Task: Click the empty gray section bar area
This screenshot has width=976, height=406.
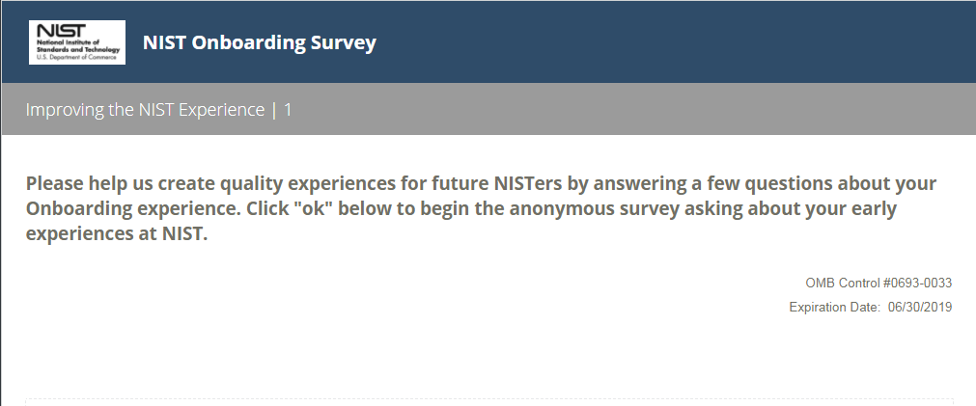Action: click(627, 110)
